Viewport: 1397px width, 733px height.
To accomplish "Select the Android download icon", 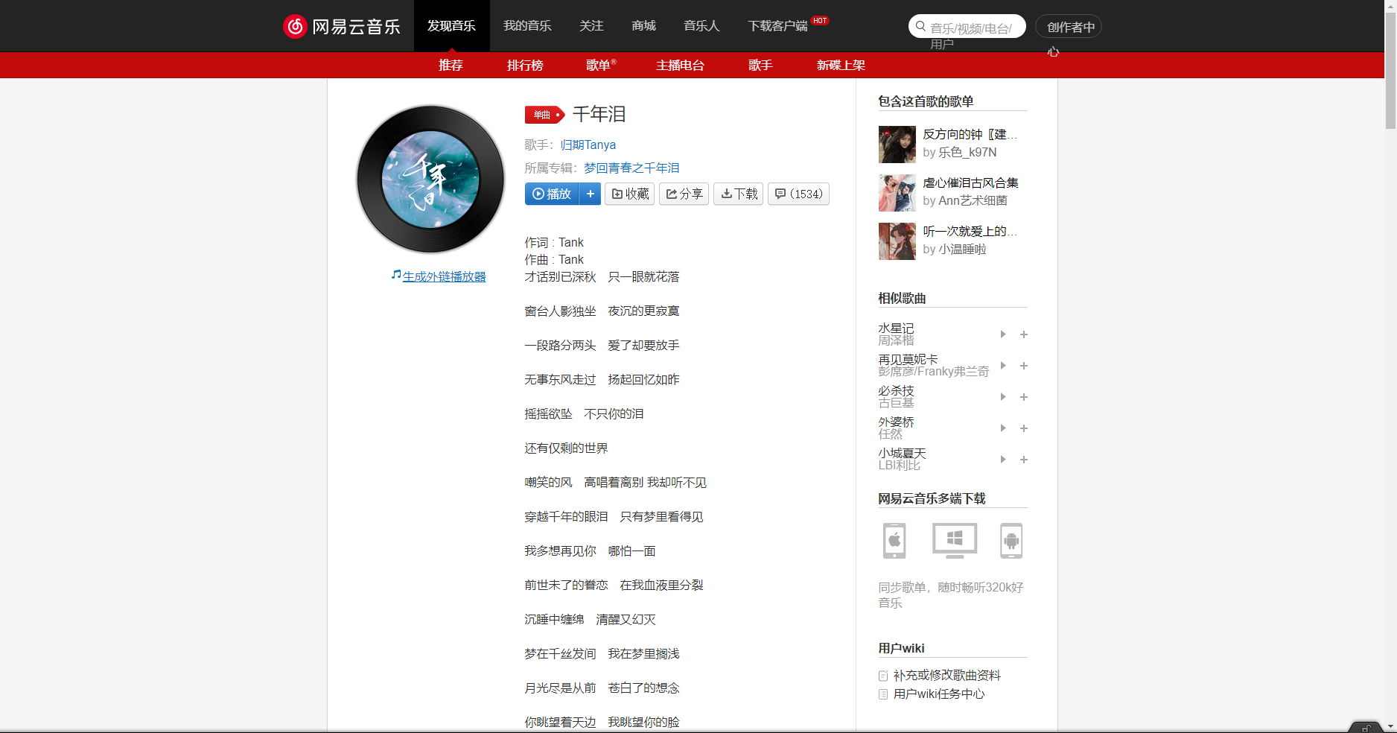I will pyautogui.click(x=1011, y=541).
